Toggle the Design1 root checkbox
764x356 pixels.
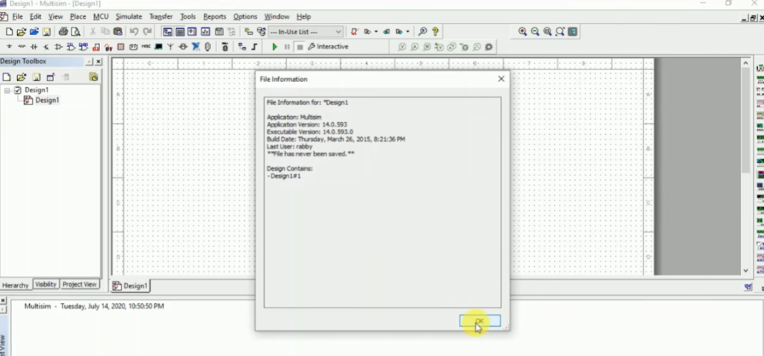point(18,90)
